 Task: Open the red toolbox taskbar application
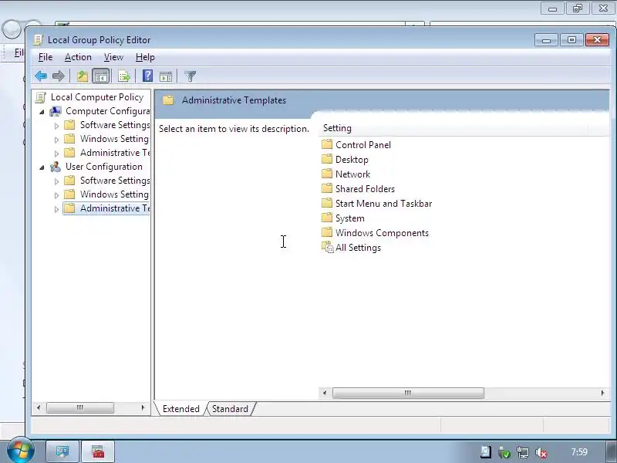coord(98,451)
